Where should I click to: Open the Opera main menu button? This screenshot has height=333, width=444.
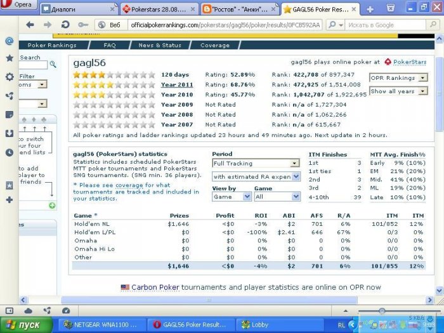pyautogui.click(x=18, y=5)
